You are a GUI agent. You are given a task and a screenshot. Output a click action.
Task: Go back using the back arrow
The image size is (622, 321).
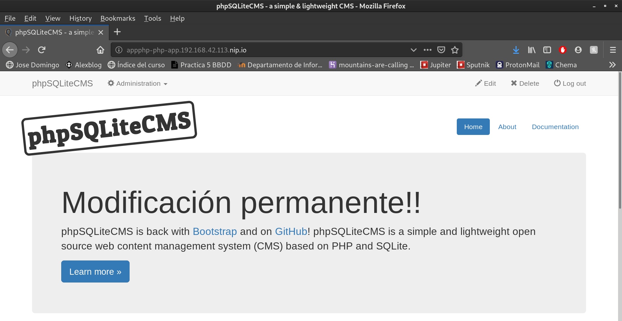point(10,50)
